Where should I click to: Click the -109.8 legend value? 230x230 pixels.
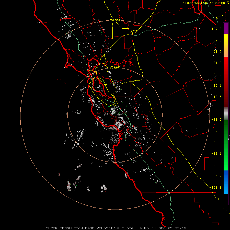click(215, 188)
